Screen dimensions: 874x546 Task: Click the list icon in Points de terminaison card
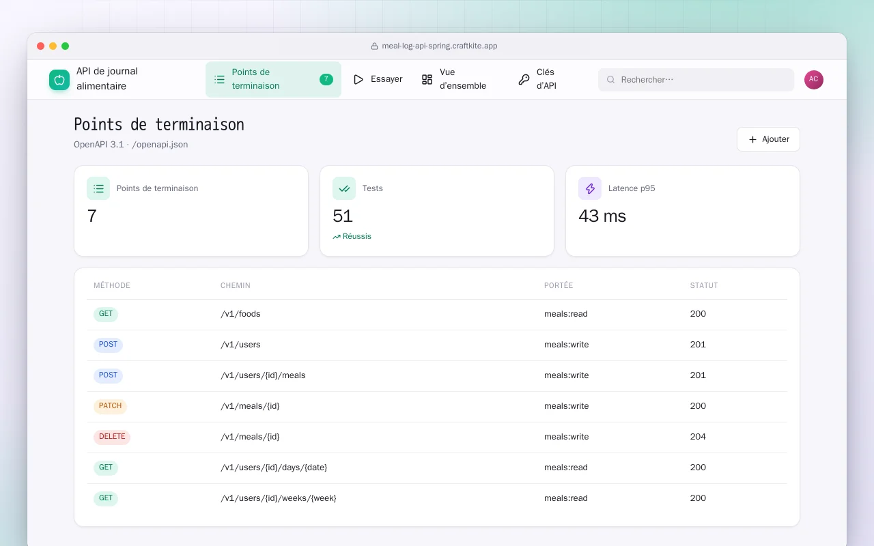point(98,188)
